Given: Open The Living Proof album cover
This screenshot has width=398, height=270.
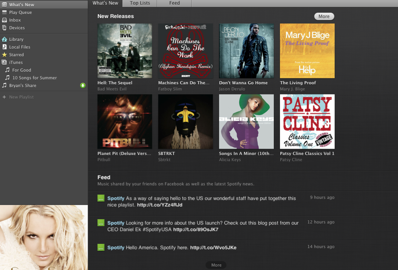Looking at the screenshot, I should point(307,51).
